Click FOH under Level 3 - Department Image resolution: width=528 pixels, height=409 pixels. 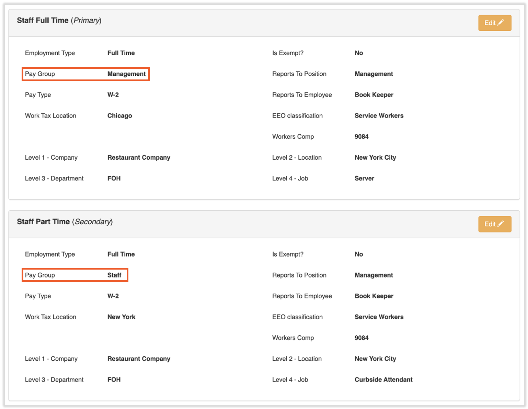point(114,178)
